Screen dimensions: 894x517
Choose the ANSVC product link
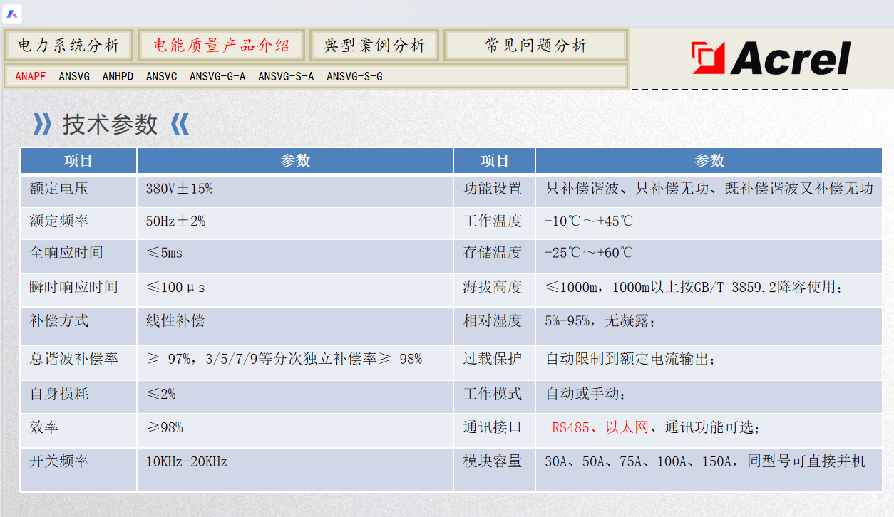tap(161, 76)
